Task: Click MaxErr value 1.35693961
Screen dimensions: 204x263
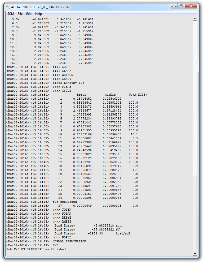Action: (112, 107)
